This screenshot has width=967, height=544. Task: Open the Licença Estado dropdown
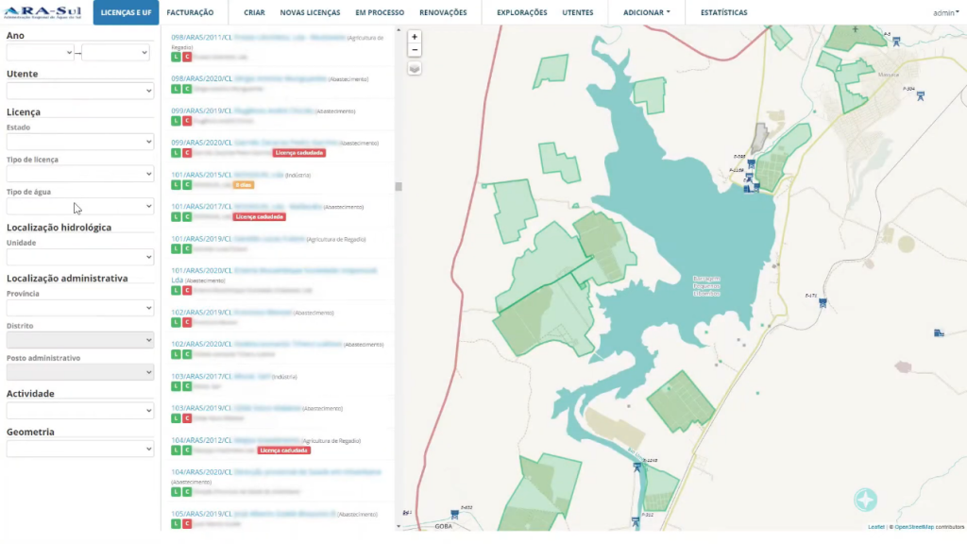point(79,142)
